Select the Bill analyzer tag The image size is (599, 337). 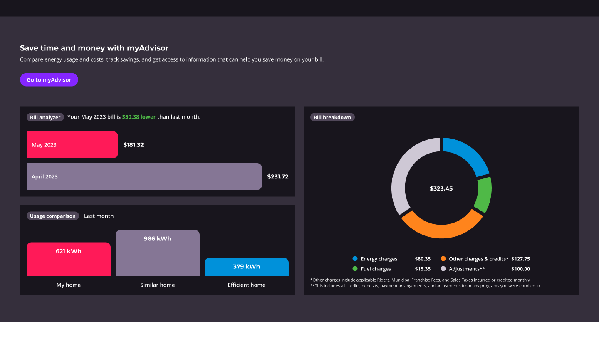[x=45, y=117]
